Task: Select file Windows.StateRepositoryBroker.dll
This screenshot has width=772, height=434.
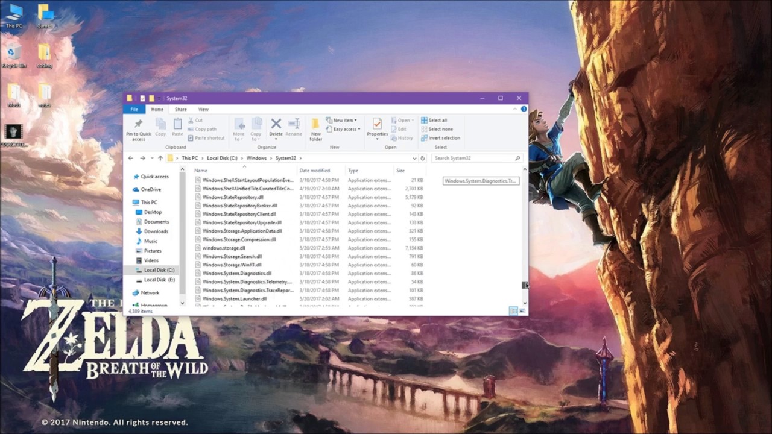Action: [240, 206]
